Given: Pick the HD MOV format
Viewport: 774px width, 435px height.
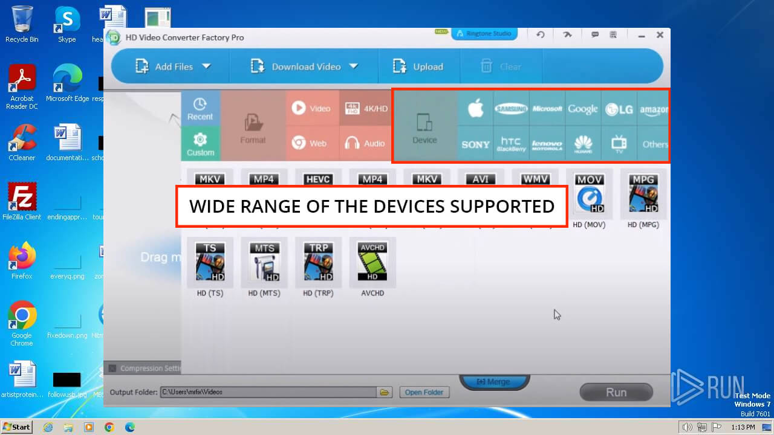Looking at the screenshot, I should 590,193.
